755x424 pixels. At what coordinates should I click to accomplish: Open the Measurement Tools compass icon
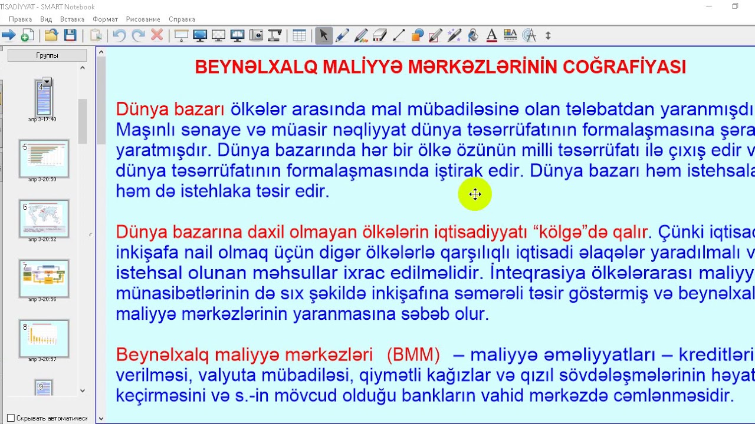[529, 35]
